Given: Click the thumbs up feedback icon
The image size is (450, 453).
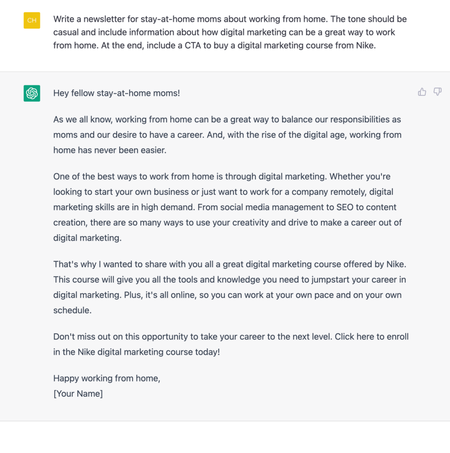Looking at the screenshot, I should [x=422, y=92].
